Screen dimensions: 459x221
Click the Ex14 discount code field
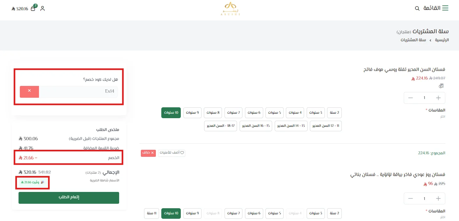click(x=78, y=92)
